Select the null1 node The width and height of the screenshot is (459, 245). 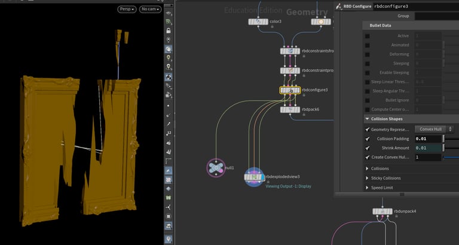[x=216, y=168]
